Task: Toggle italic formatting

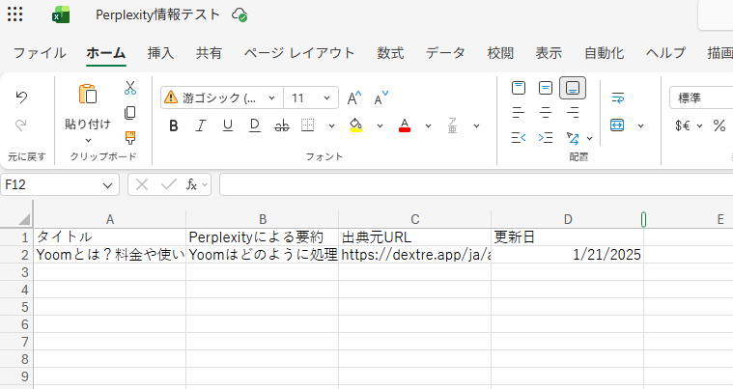Action: point(201,125)
